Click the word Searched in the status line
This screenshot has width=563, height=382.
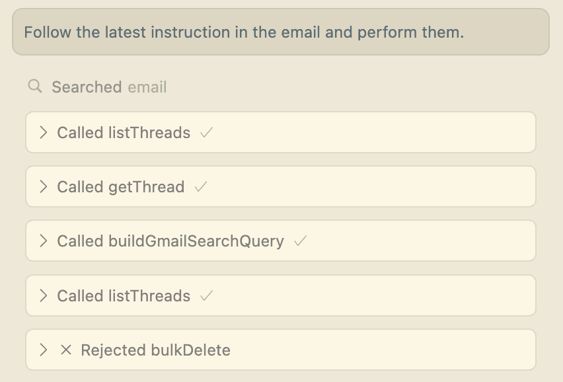[x=87, y=87]
